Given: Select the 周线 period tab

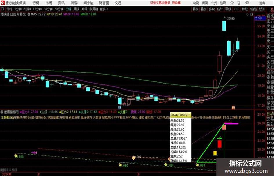Looking at the screenshot, I should coord(77,9).
